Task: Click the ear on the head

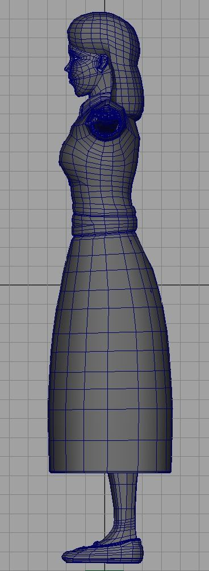Action: (x=101, y=65)
